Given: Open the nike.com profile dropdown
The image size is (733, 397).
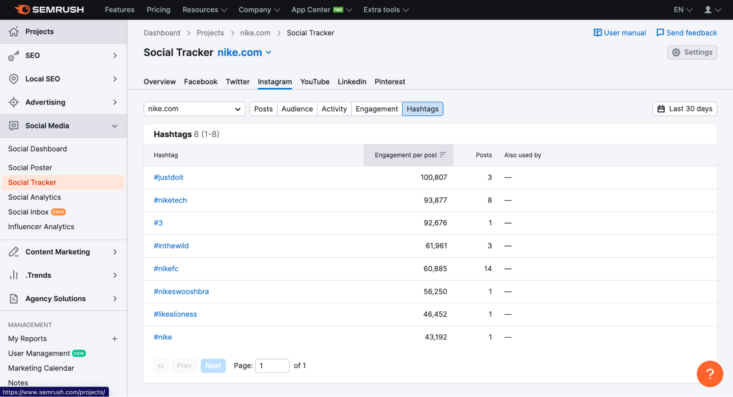Looking at the screenshot, I should pyautogui.click(x=194, y=109).
